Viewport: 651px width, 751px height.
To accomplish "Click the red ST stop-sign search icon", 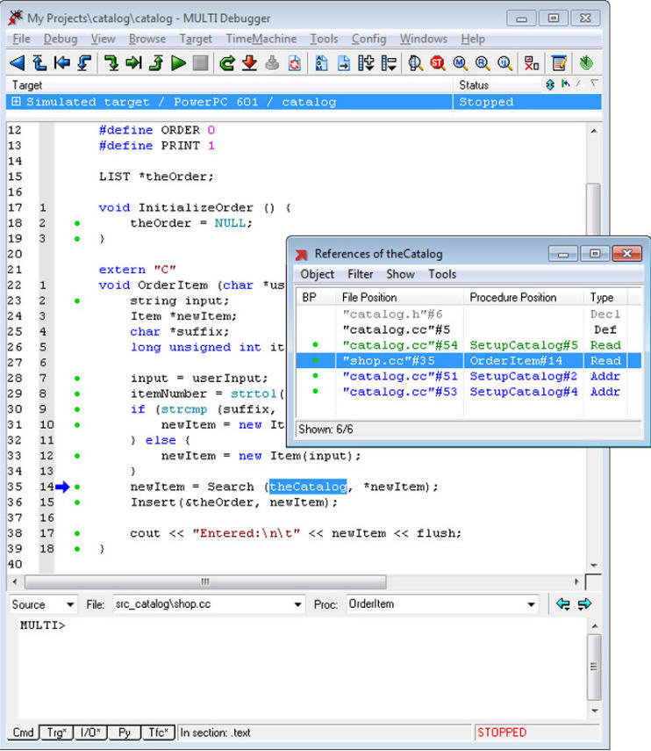I will point(437,62).
